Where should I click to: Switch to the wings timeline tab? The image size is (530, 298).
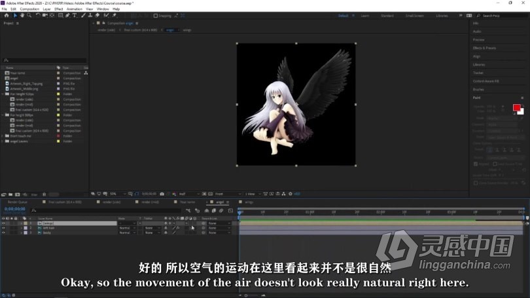point(249,202)
